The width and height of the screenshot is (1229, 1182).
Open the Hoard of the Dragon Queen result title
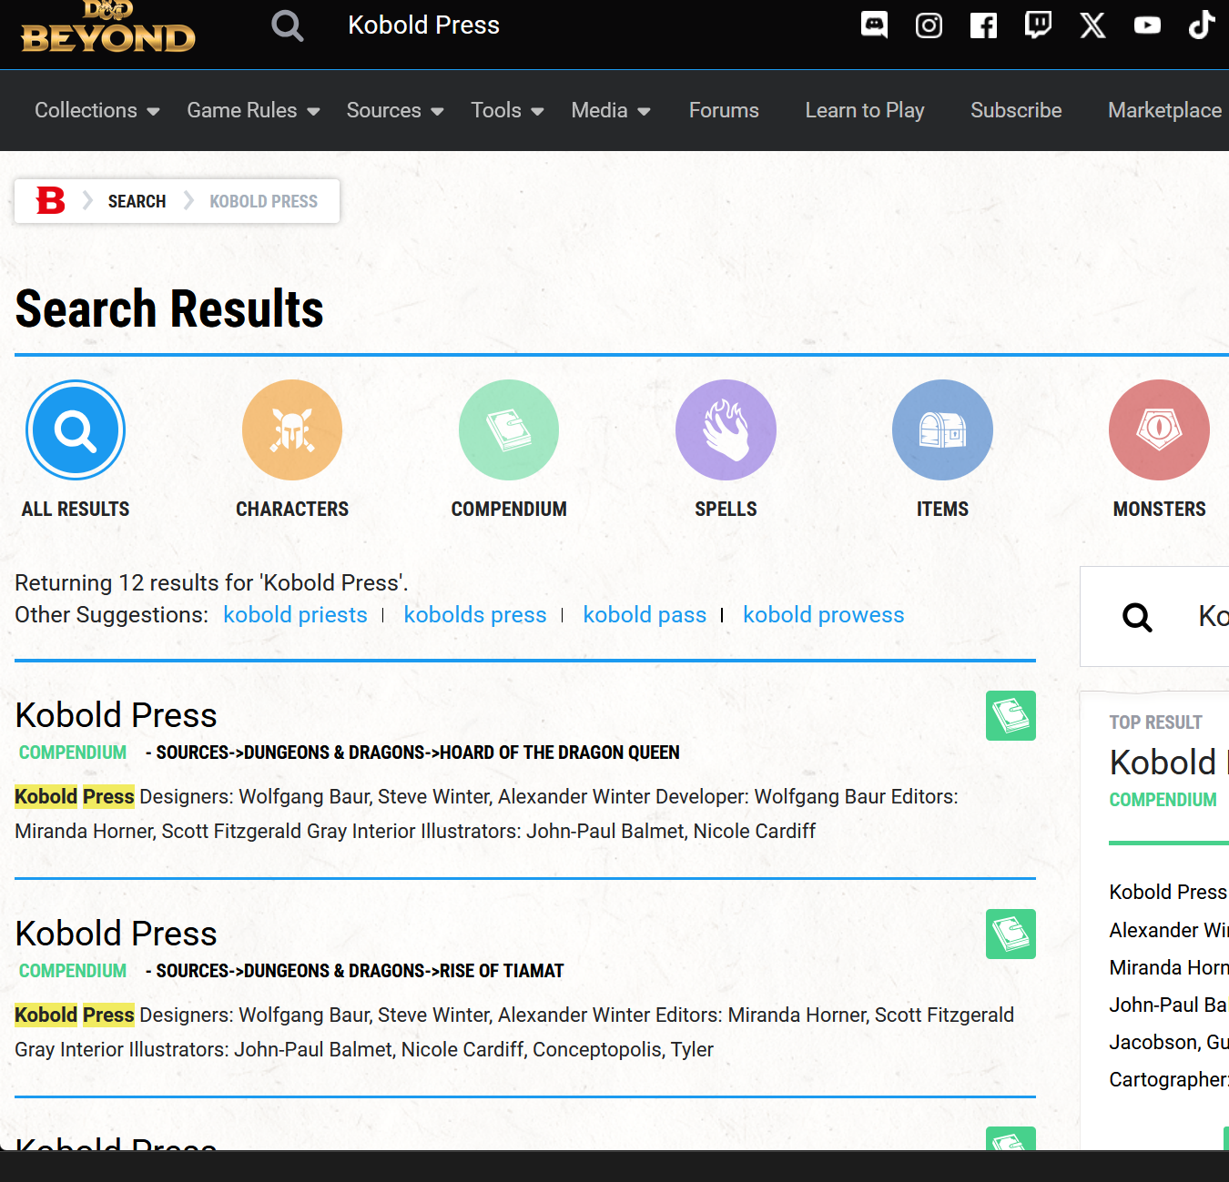click(117, 715)
